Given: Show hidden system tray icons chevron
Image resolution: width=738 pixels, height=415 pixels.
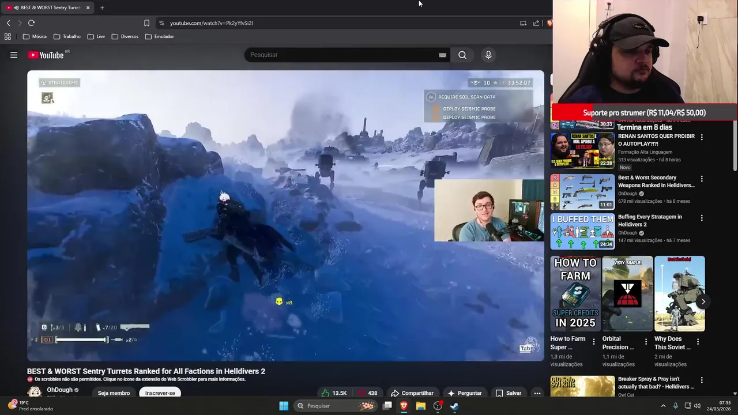Looking at the screenshot, I should [663, 406].
